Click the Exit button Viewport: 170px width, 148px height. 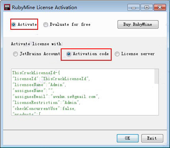[x=152, y=138]
